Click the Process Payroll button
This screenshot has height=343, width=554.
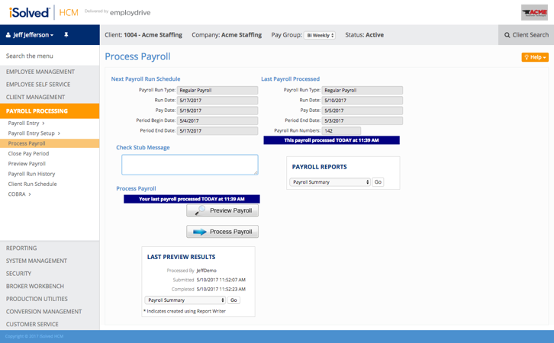click(222, 232)
